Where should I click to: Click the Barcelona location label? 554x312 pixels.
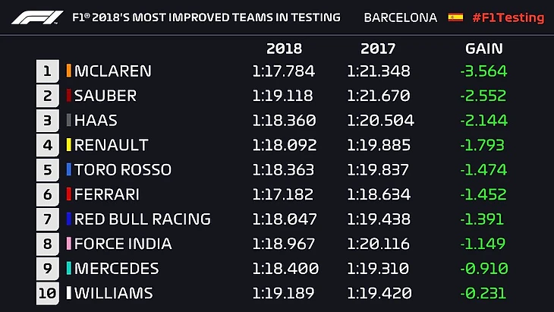(401, 17)
